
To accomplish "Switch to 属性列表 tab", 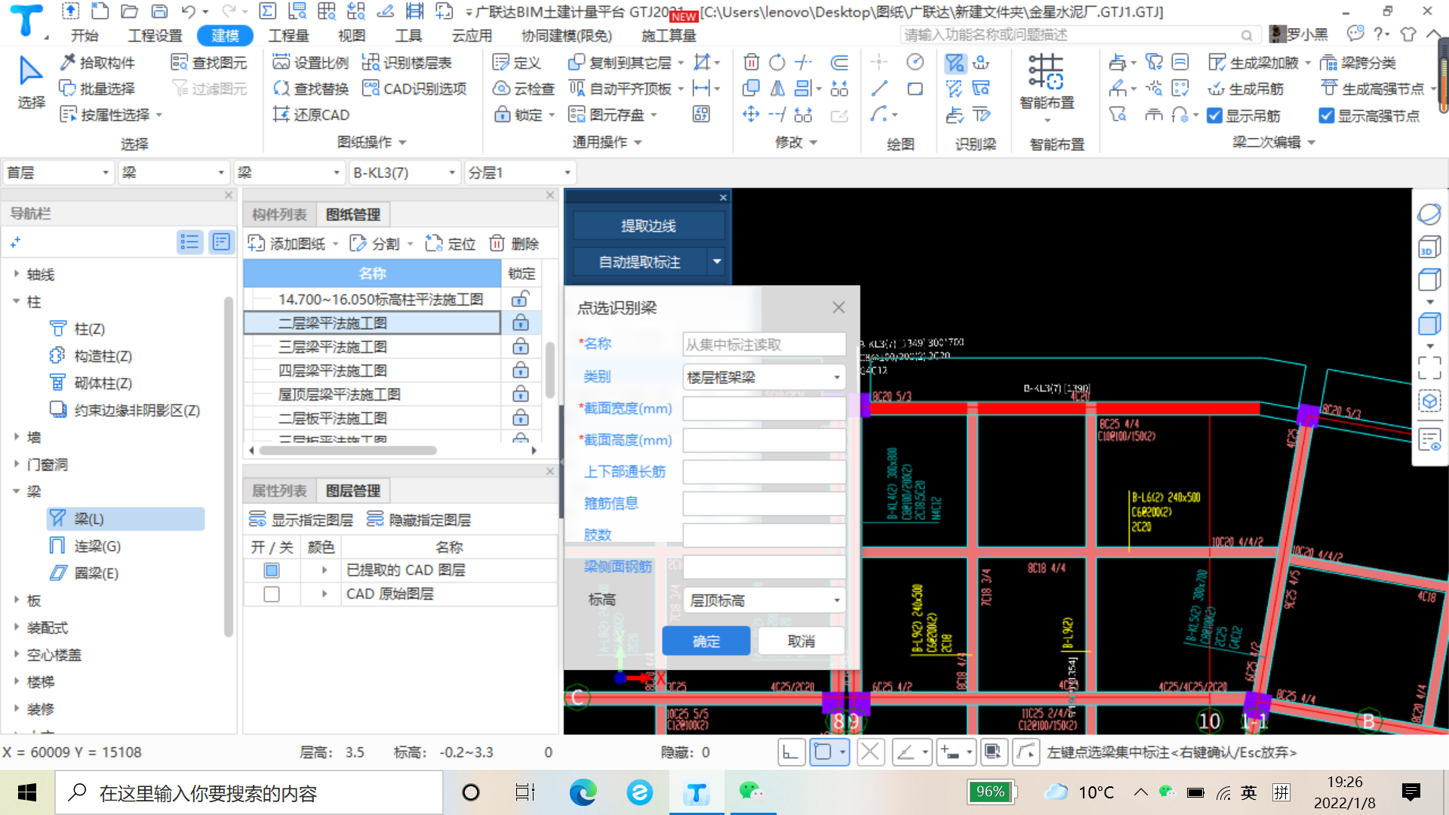I will coord(279,491).
